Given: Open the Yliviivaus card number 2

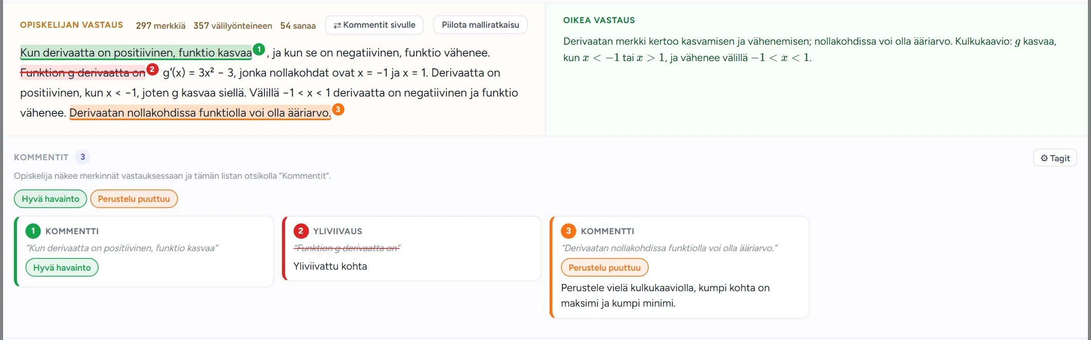Looking at the screenshot, I should point(412,249).
